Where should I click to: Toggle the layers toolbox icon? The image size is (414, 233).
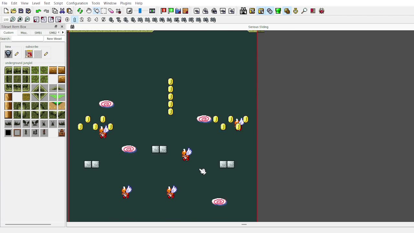pos(287,11)
